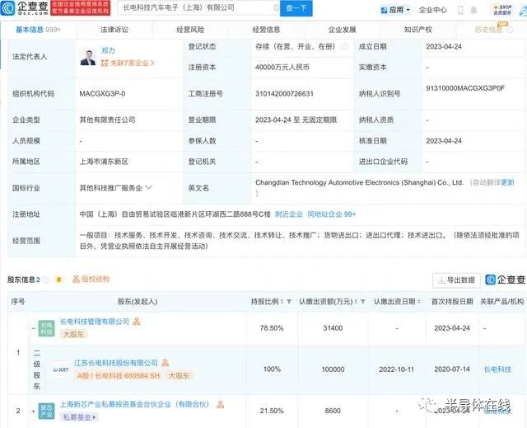This screenshot has height=428, width=527.
Task: Sort by the 持股比例 column sort arrows
Action: click(x=282, y=302)
